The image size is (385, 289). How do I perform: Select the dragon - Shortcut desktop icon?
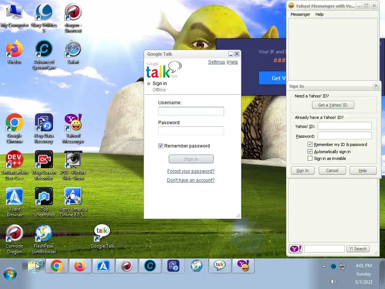[73, 18]
